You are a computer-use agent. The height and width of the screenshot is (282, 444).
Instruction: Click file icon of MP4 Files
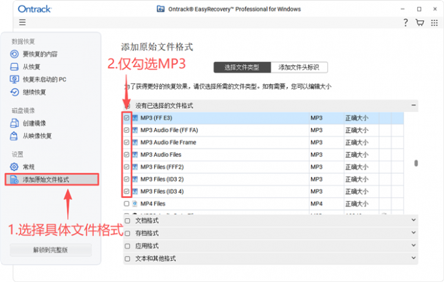point(135,203)
